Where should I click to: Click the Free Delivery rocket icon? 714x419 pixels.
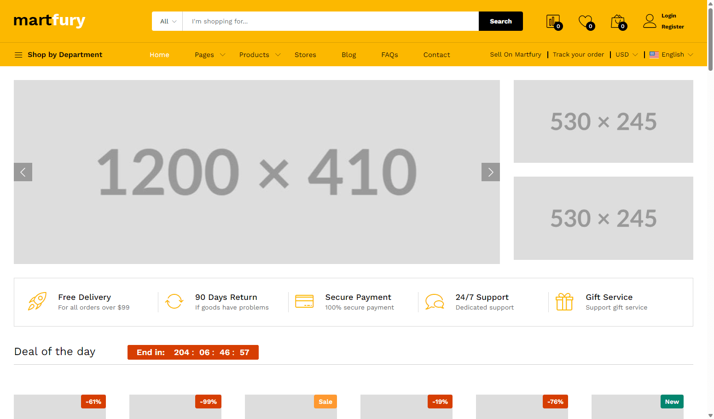pyautogui.click(x=37, y=302)
